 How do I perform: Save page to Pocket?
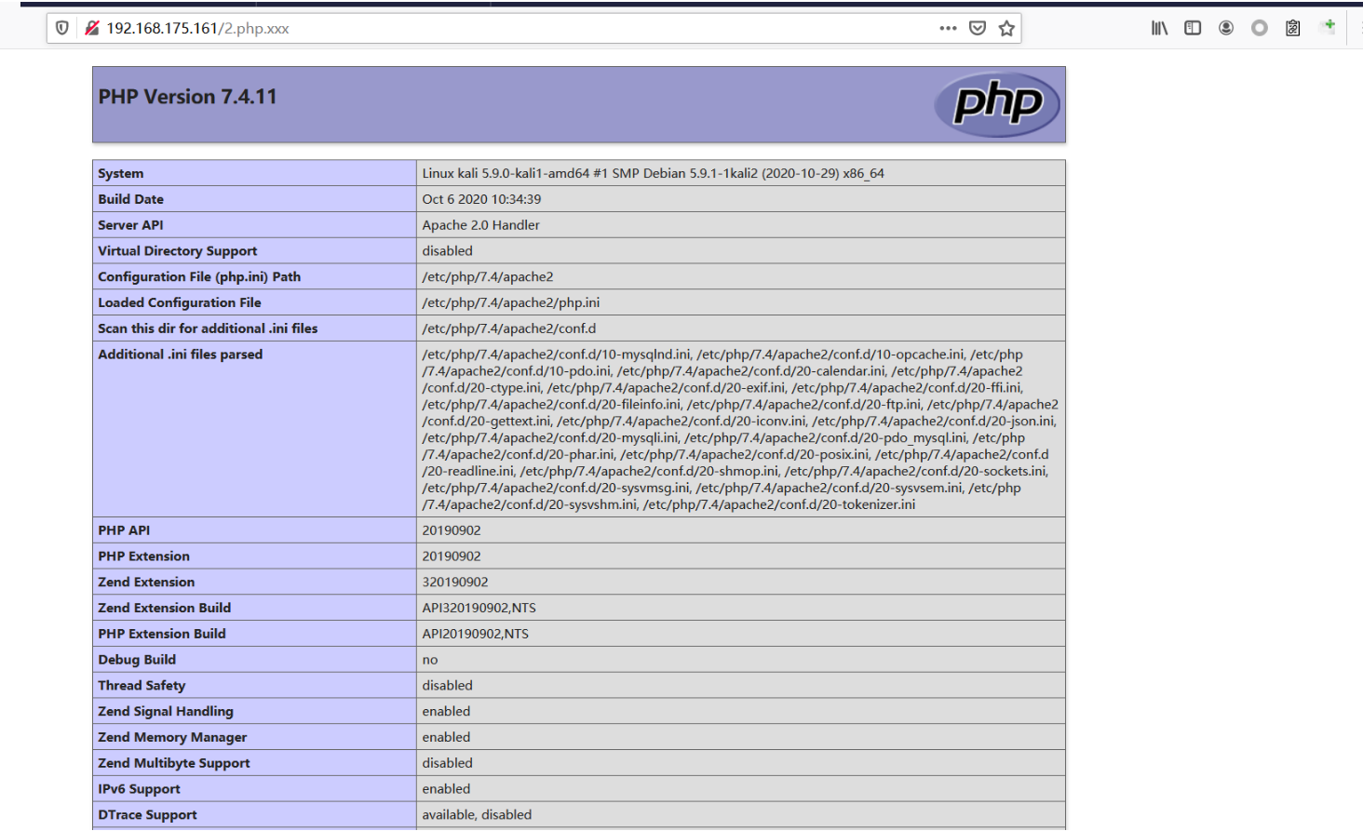(x=978, y=28)
